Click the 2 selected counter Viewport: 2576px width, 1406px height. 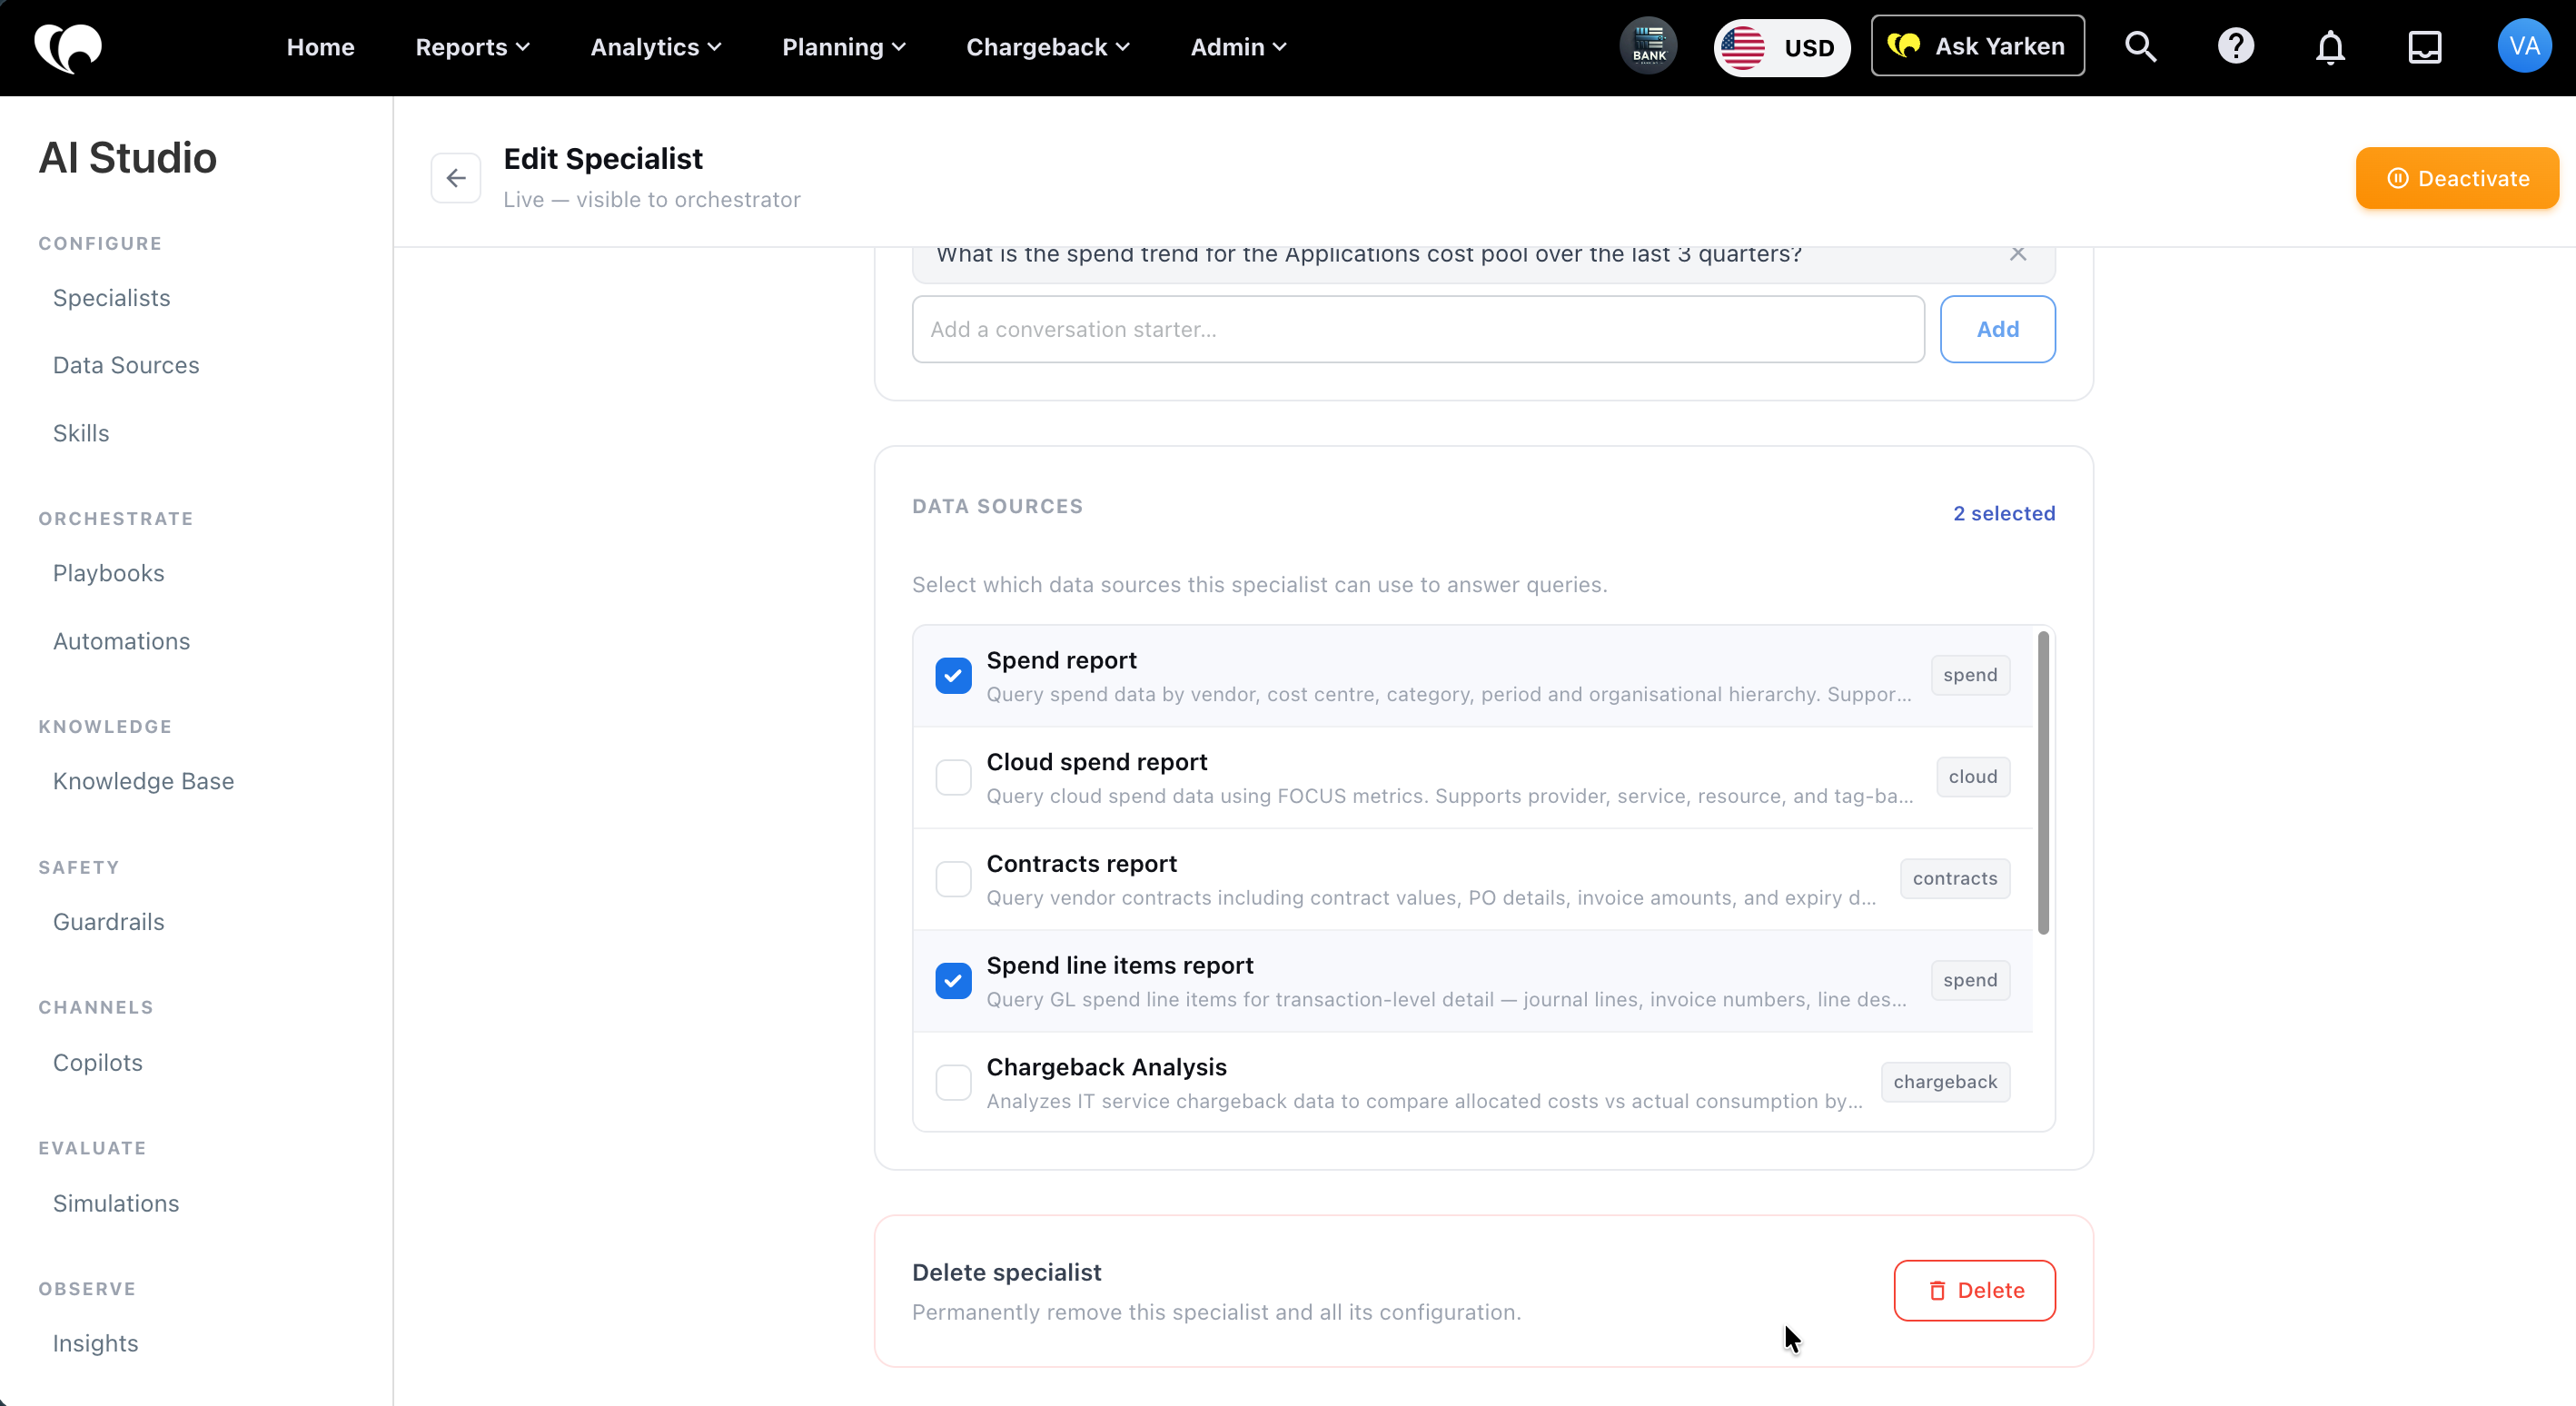2004,513
